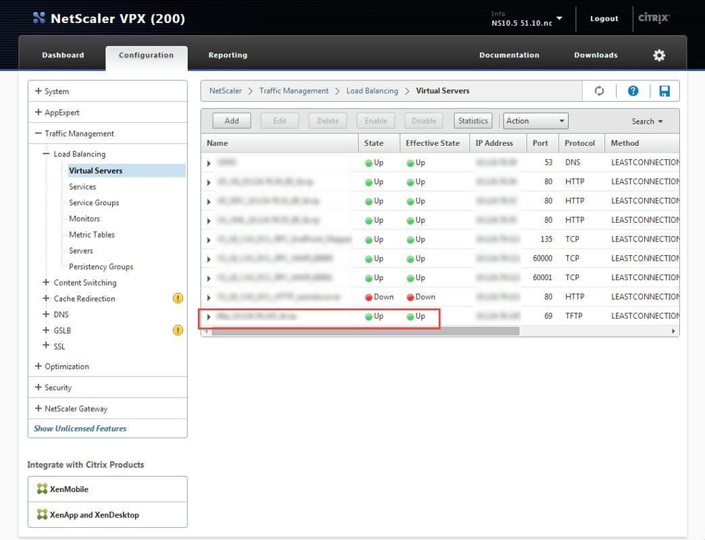
Task: Click the refresh icon in breadcrumb bar
Action: click(x=599, y=91)
